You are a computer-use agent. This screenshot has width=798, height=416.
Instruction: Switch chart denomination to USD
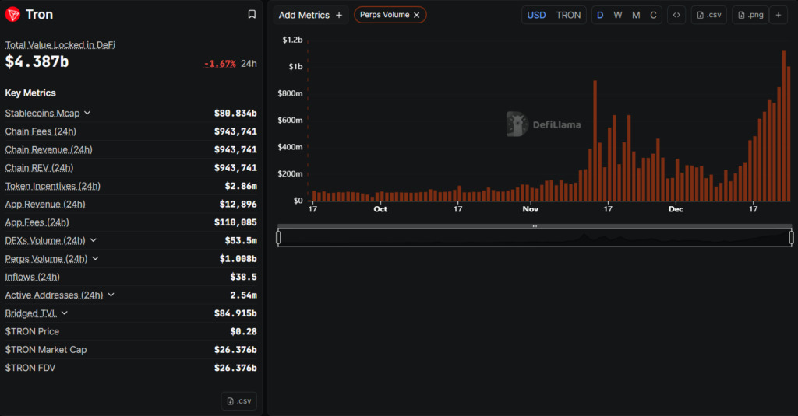click(x=536, y=16)
